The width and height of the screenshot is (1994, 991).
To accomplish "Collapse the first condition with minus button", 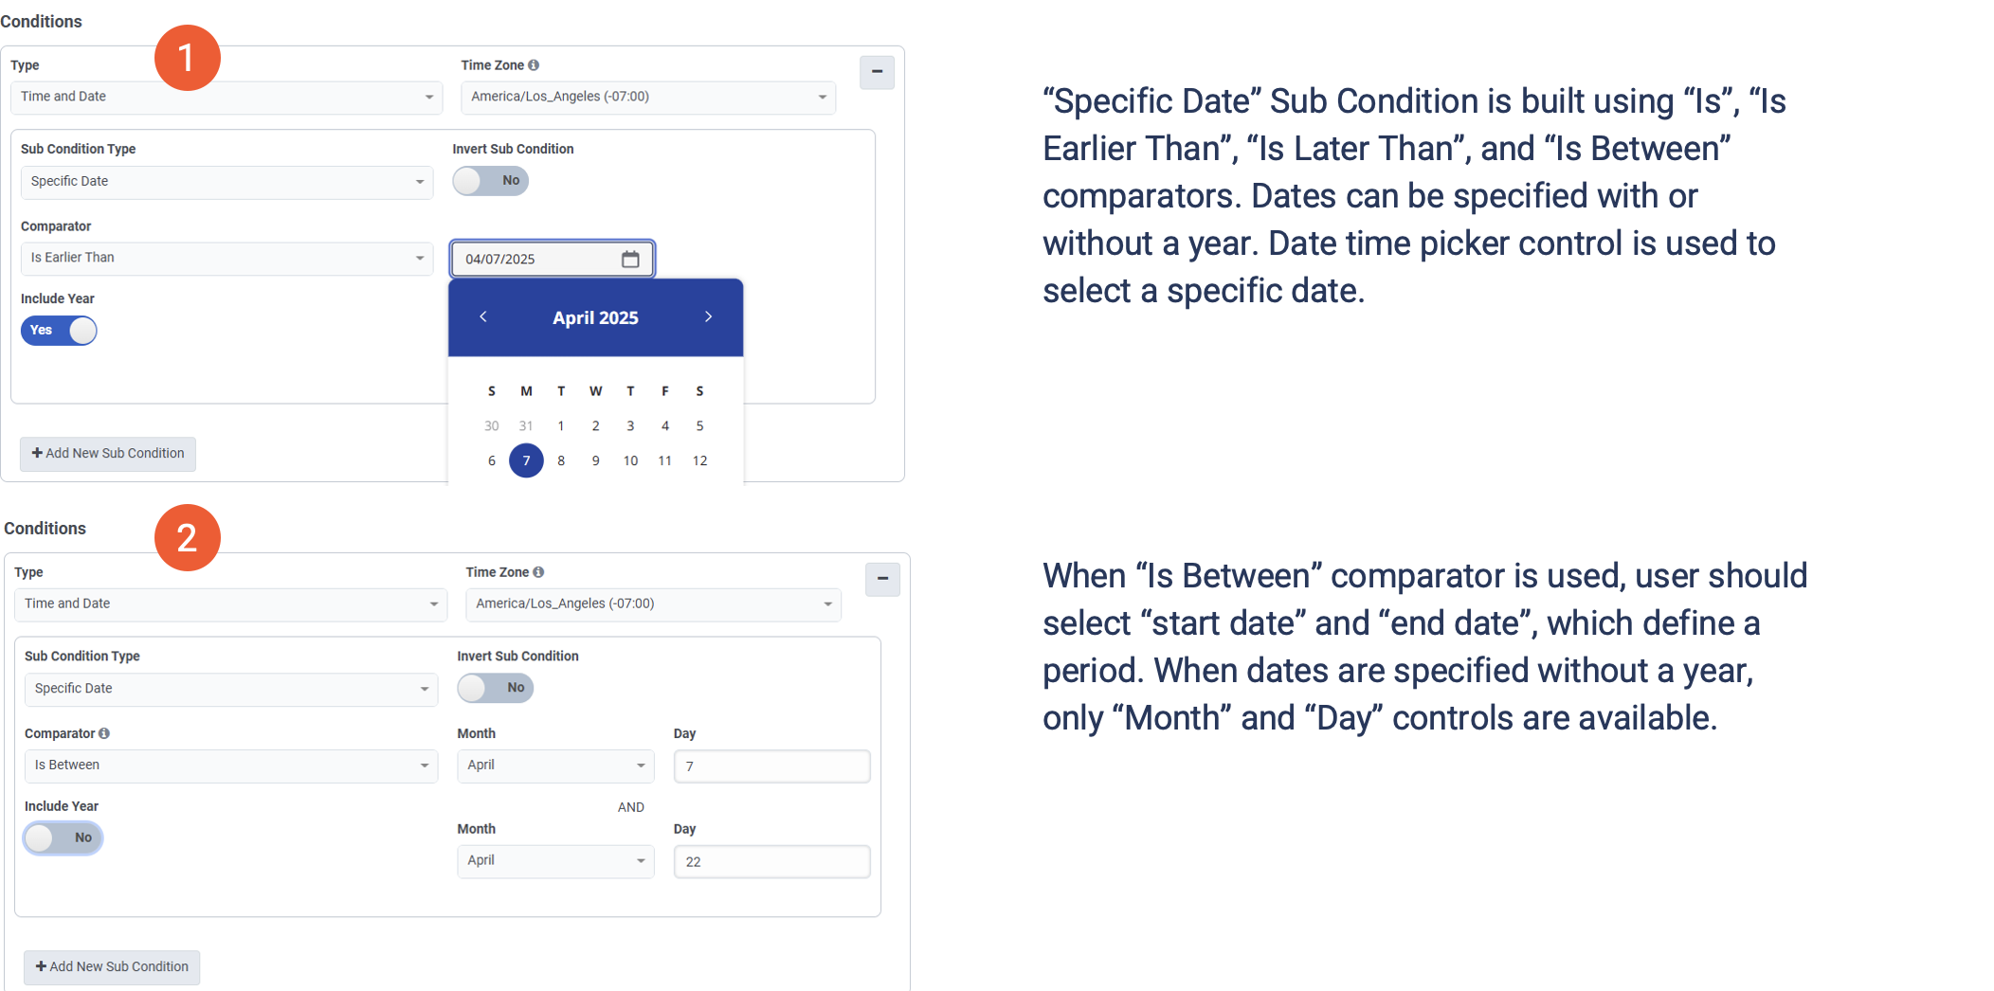I will coord(877,72).
